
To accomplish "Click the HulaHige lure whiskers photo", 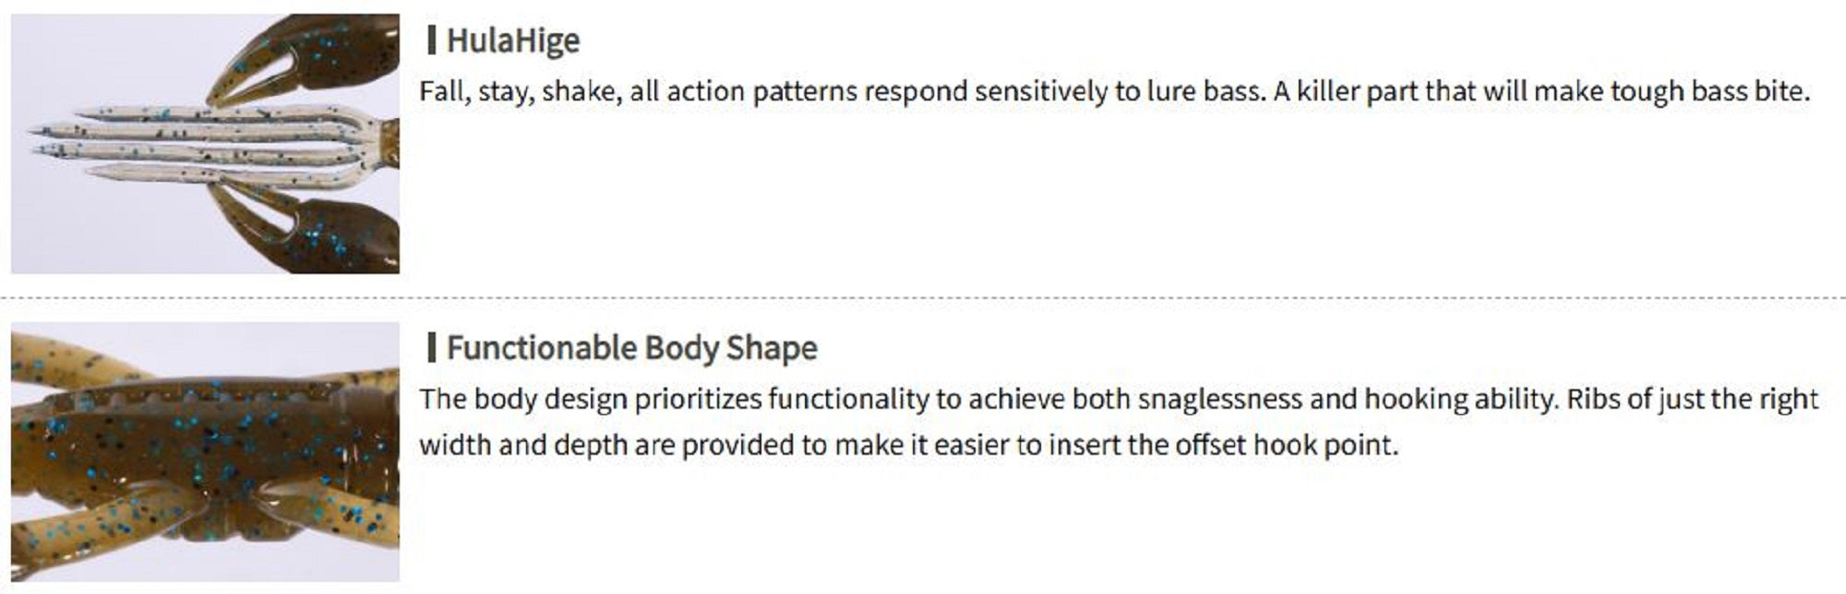I will point(205,144).
